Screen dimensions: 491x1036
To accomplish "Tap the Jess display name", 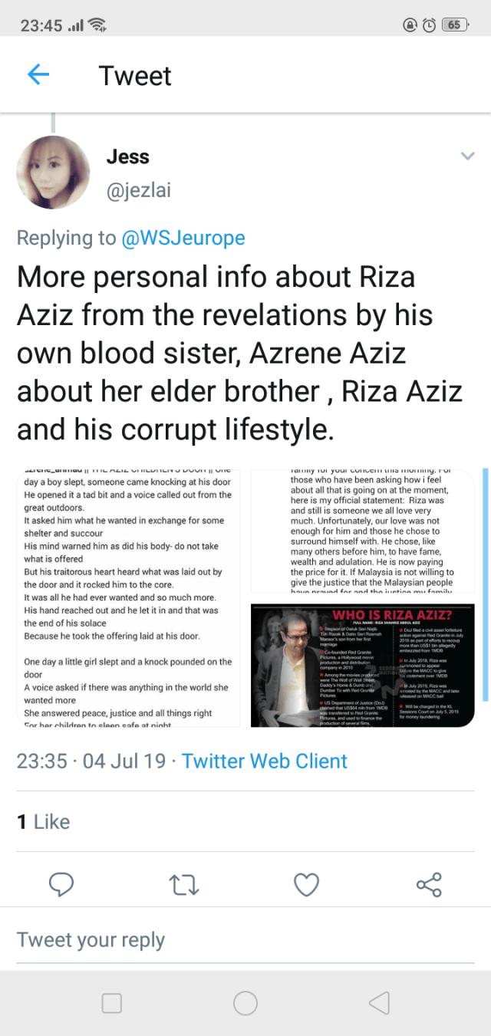I will [127, 157].
